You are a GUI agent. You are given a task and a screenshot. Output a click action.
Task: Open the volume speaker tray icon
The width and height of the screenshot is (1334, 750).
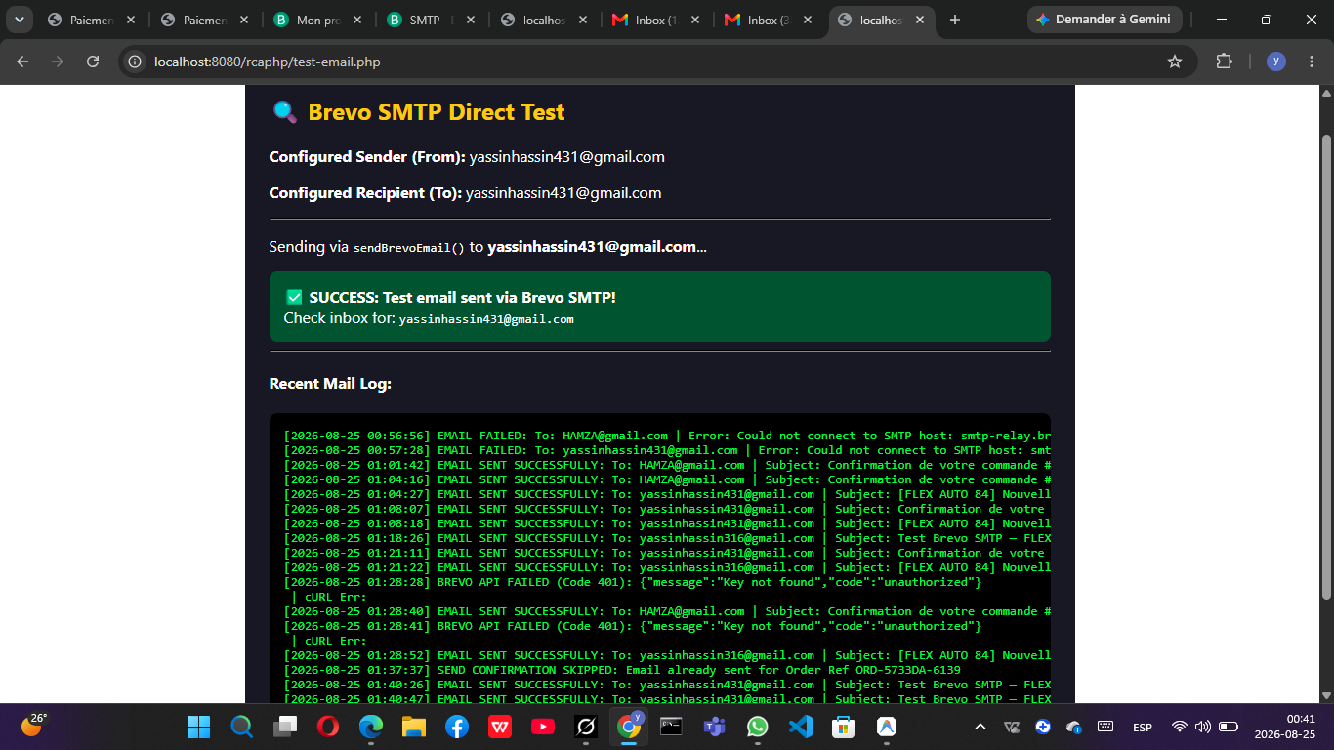(x=1203, y=727)
